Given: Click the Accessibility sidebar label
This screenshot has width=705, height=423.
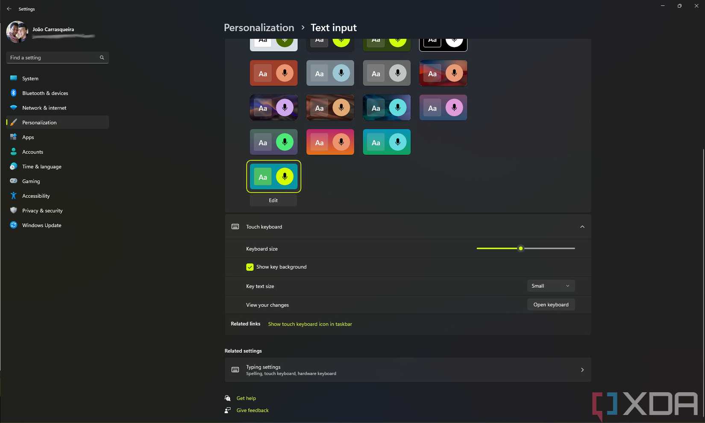Looking at the screenshot, I should pyautogui.click(x=36, y=196).
